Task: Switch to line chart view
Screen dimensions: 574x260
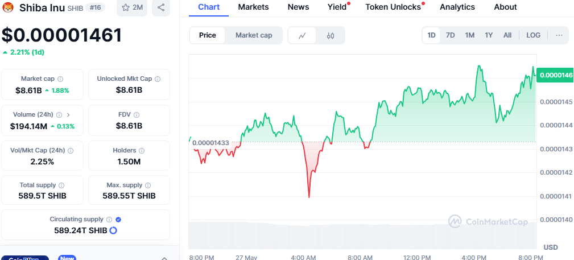Action: 302,35
